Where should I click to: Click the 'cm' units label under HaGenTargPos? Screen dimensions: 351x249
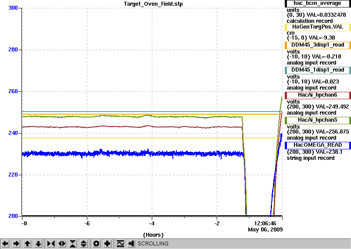point(291,33)
